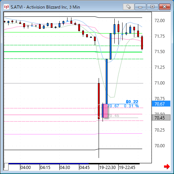Maximize the S.ATVI chart window

click(152, 7)
